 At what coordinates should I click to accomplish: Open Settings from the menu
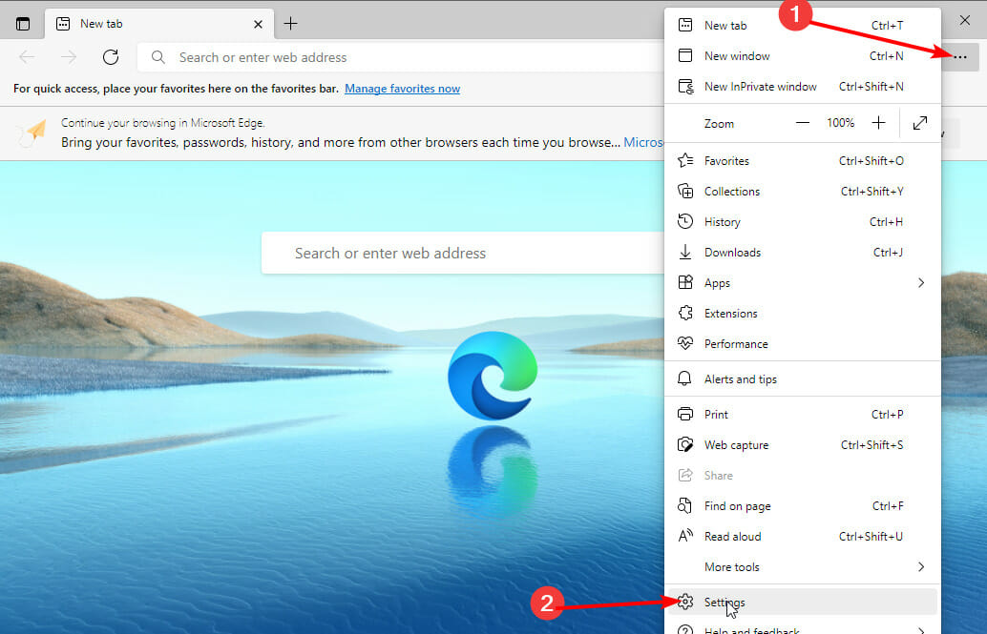pos(803,602)
